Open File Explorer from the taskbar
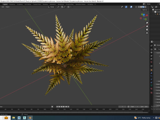 (14, 118)
